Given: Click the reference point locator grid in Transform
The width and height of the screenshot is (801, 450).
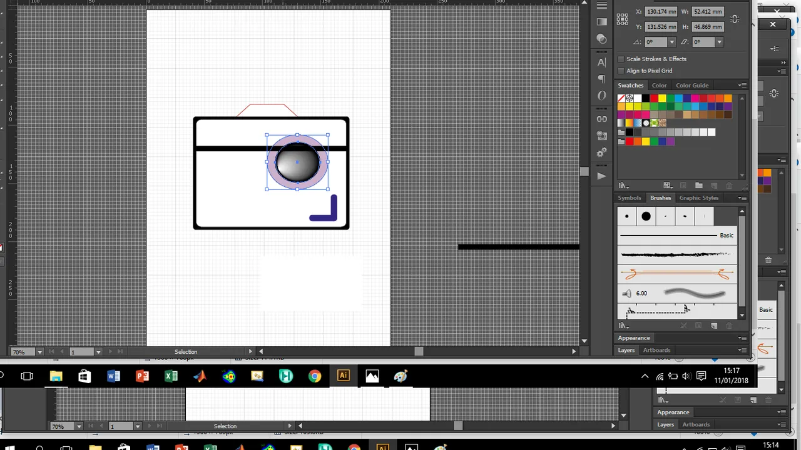Looking at the screenshot, I should [x=623, y=19].
